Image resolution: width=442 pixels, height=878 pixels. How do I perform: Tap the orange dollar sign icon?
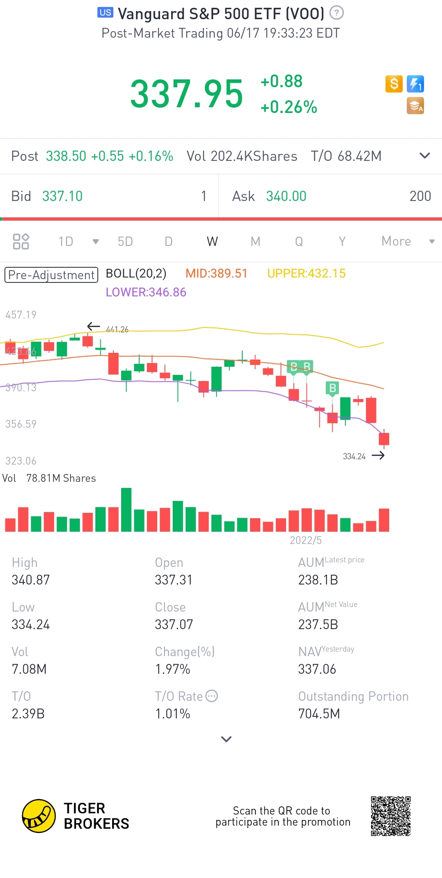(x=394, y=84)
